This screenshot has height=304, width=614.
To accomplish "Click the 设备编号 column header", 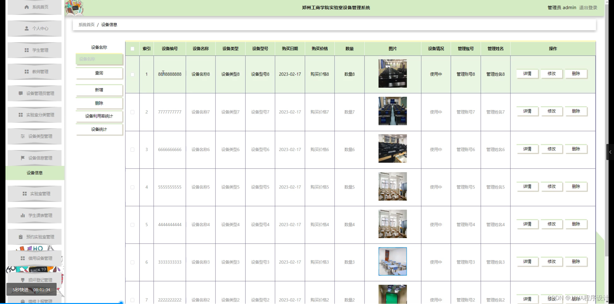I will click(x=170, y=49).
